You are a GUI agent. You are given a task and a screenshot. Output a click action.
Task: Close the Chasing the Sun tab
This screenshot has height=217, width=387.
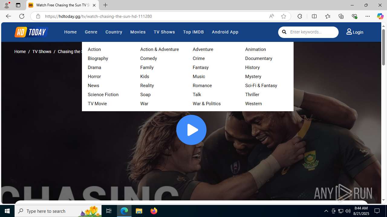pos(94,5)
